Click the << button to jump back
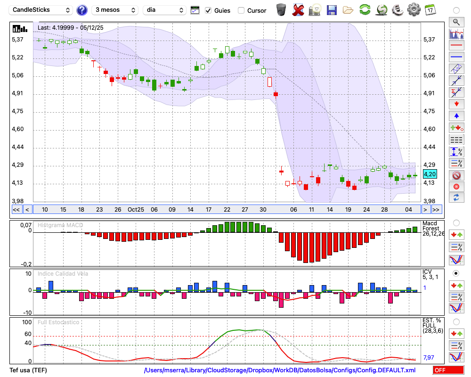 click(16, 210)
